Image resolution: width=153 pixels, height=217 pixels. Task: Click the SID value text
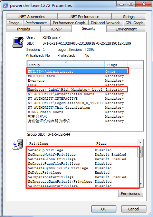point(87,43)
